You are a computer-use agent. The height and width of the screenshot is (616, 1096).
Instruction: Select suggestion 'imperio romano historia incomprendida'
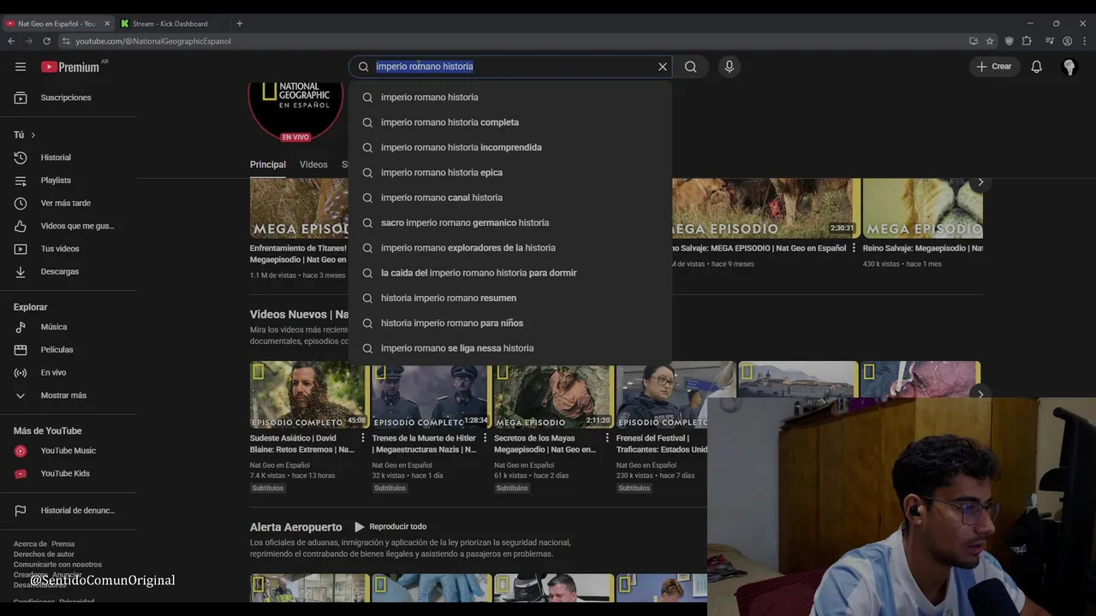click(510, 147)
